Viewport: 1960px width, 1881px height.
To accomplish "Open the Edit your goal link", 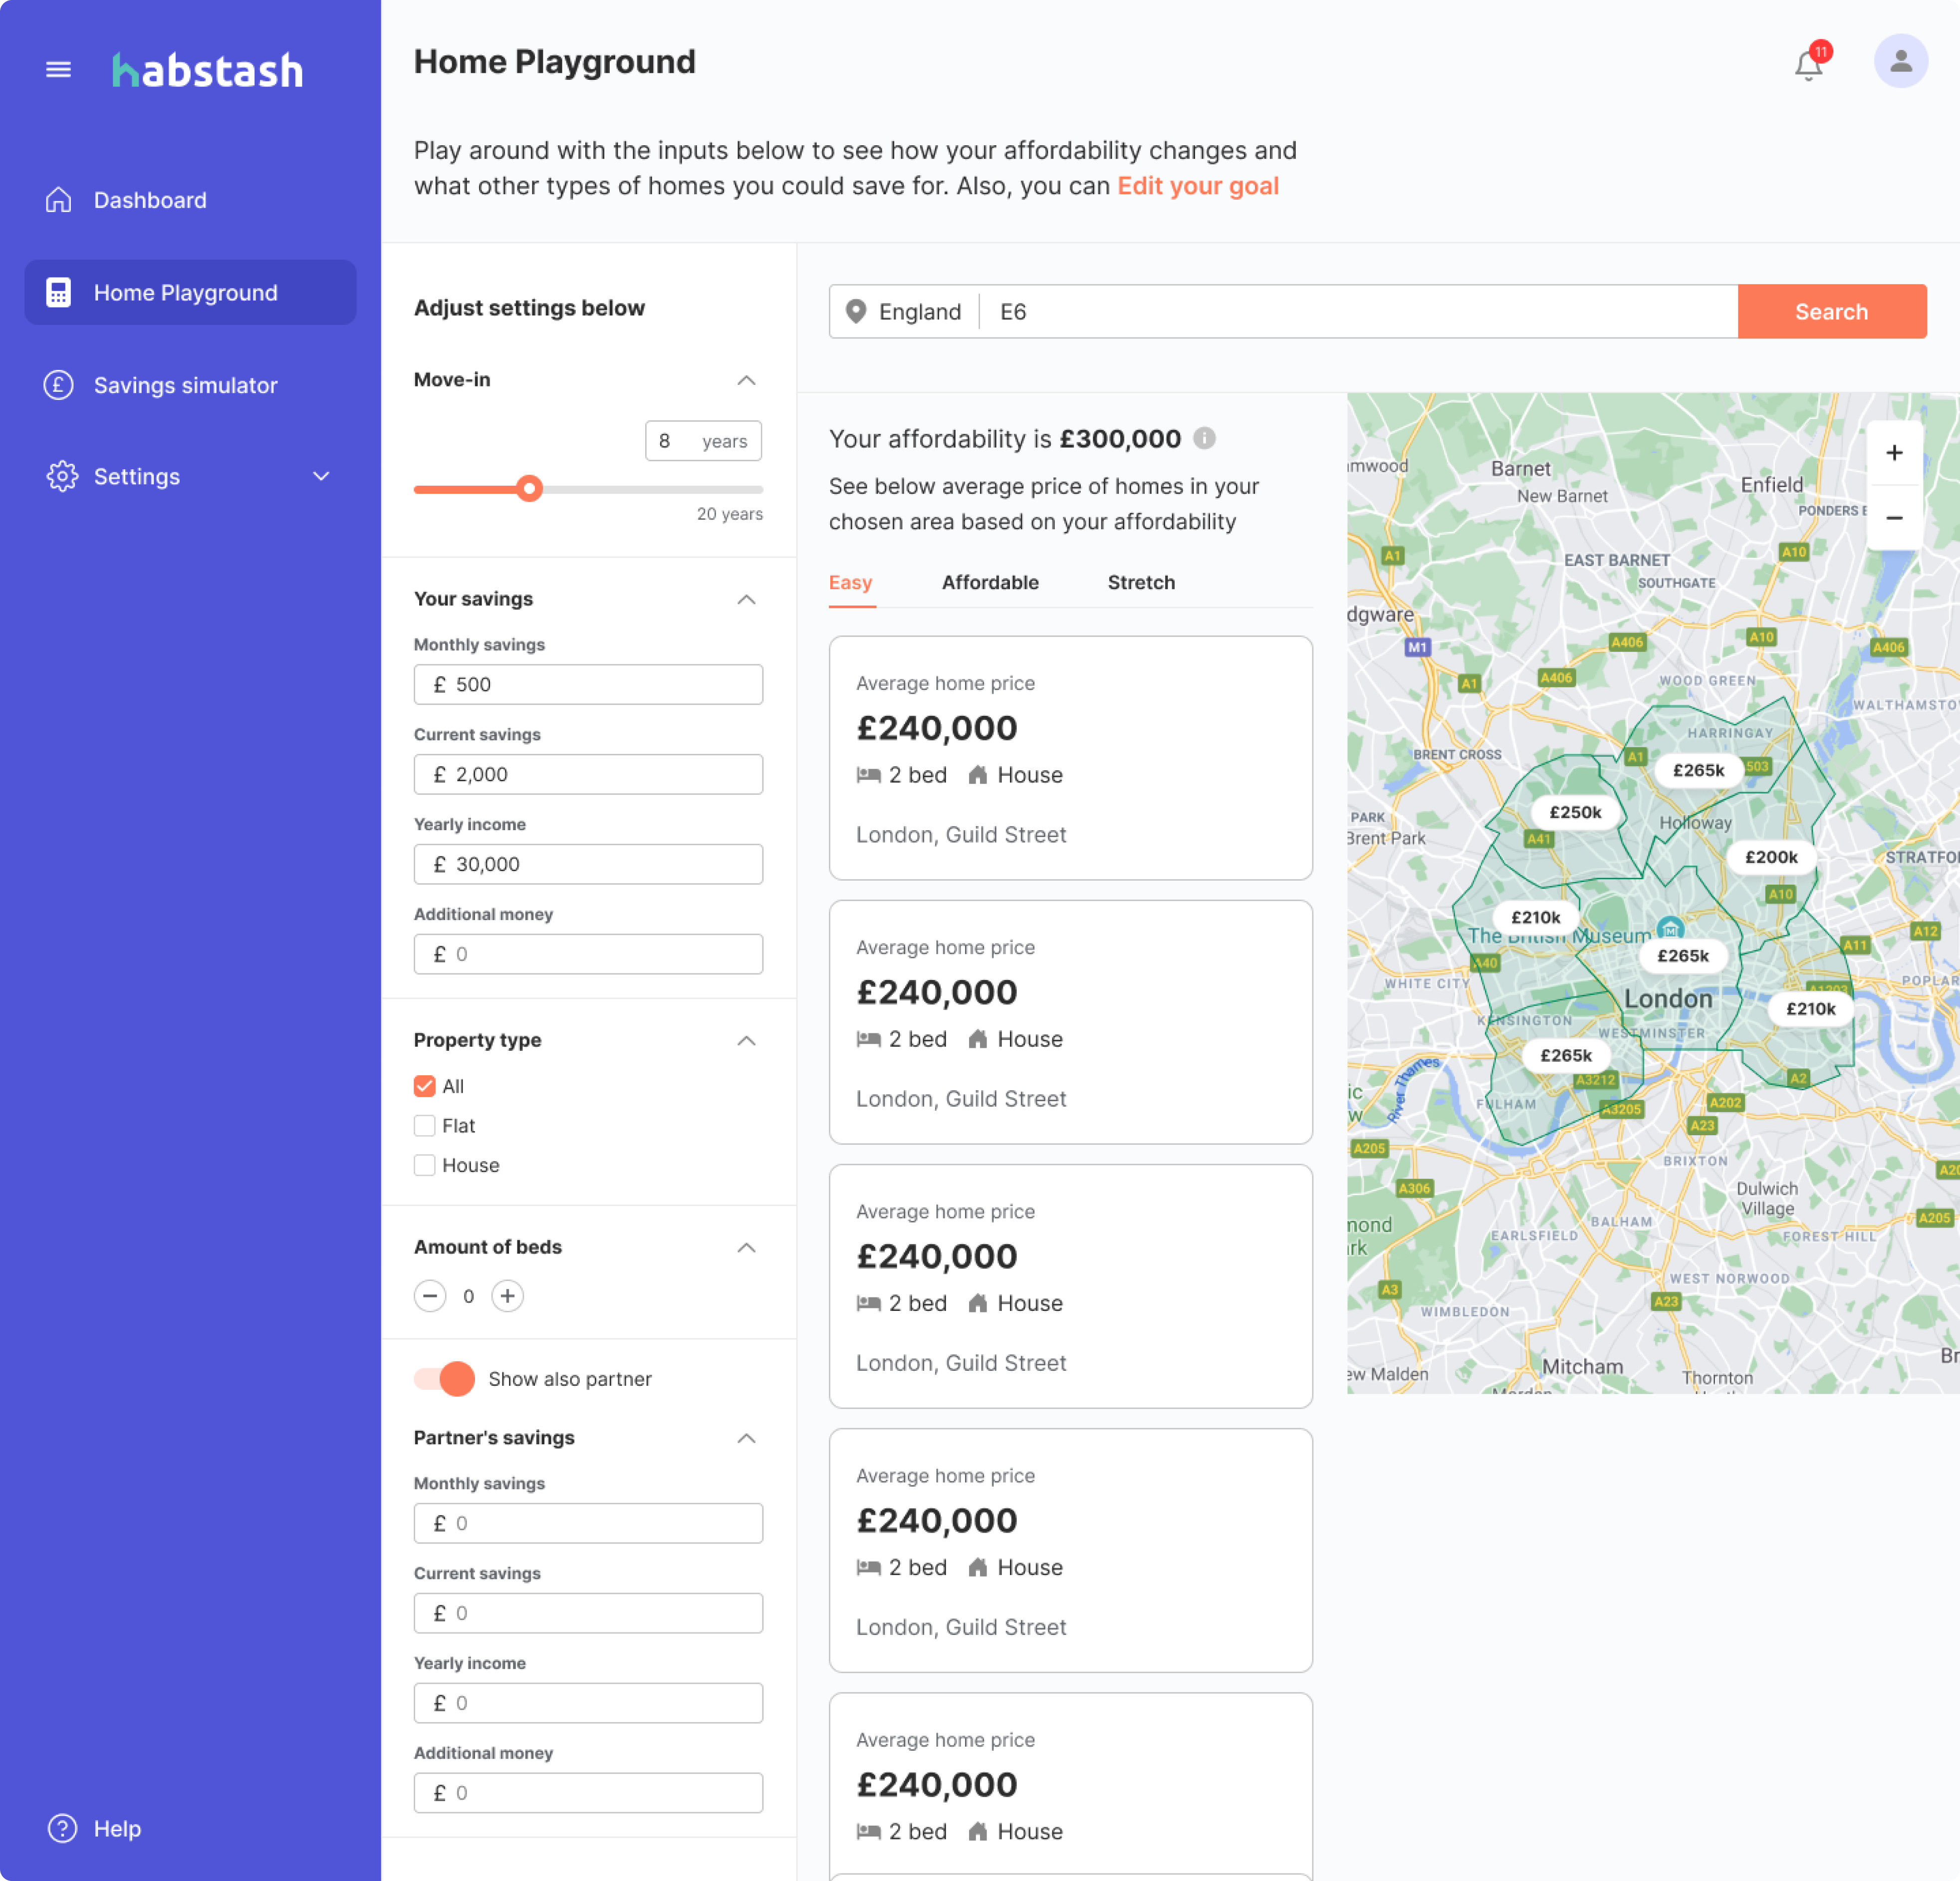I will click(1197, 186).
